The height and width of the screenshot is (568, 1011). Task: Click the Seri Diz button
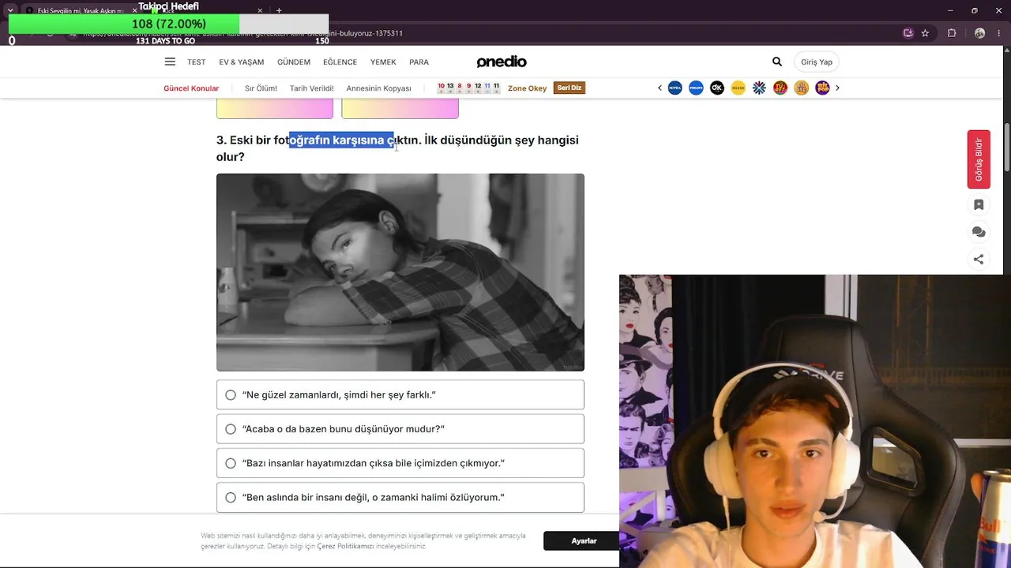(569, 88)
